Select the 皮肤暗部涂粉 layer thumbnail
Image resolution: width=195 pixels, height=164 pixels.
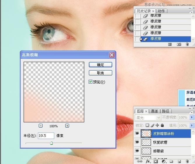146,134
